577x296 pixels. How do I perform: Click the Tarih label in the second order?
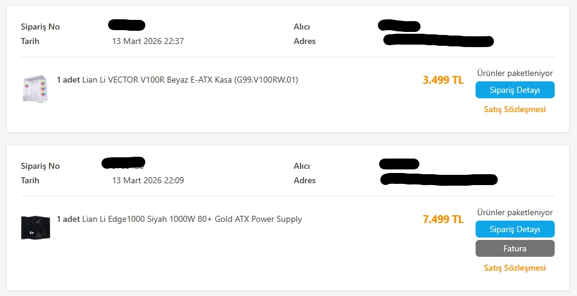(x=30, y=180)
